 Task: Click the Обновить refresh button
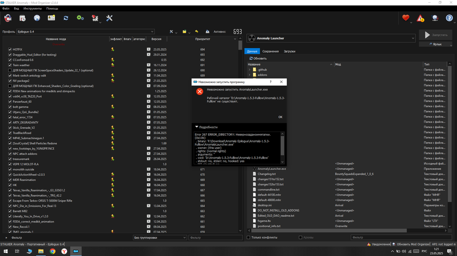click(x=258, y=58)
